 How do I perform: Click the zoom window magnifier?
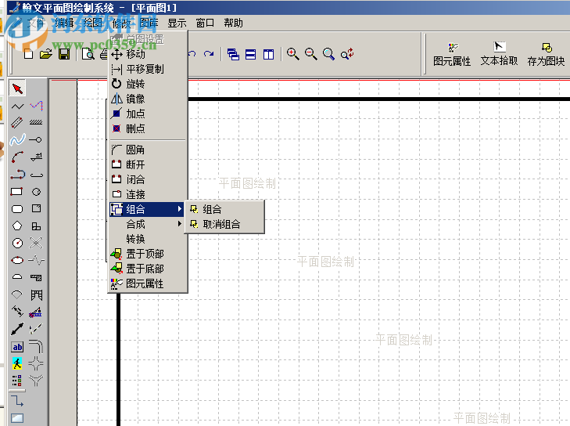328,54
